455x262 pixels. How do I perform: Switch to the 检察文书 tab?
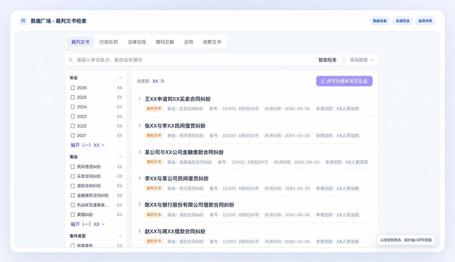pyautogui.click(x=212, y=42)
